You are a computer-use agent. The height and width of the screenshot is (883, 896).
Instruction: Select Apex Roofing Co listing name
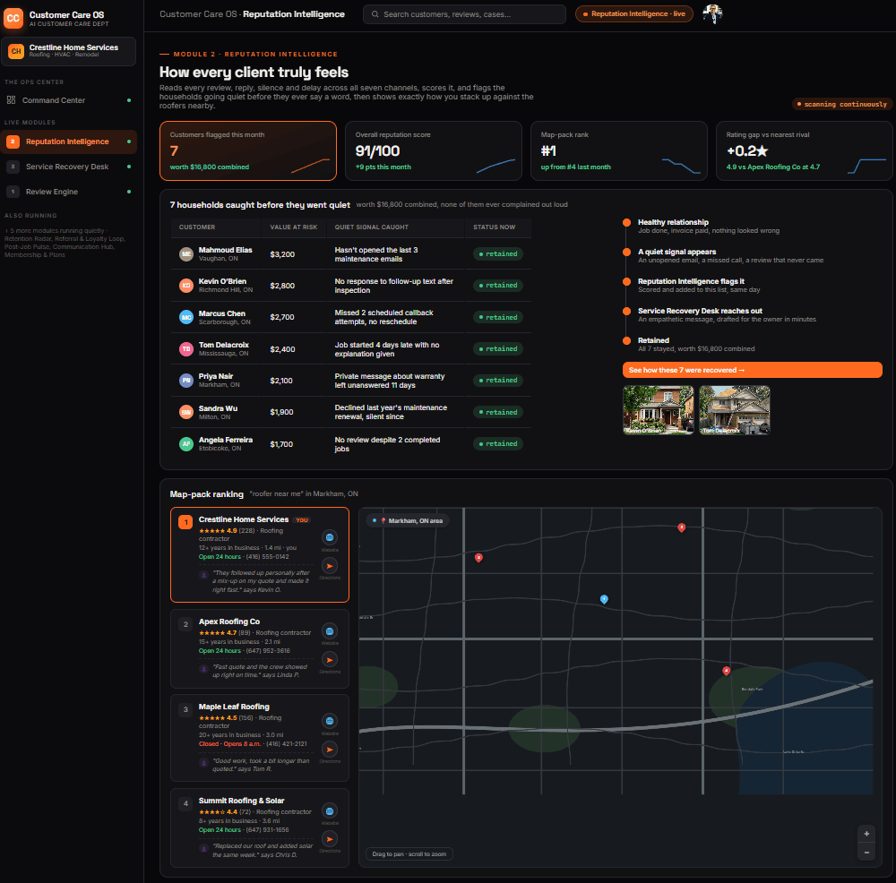pyautogui.click(x=229, y=622)
